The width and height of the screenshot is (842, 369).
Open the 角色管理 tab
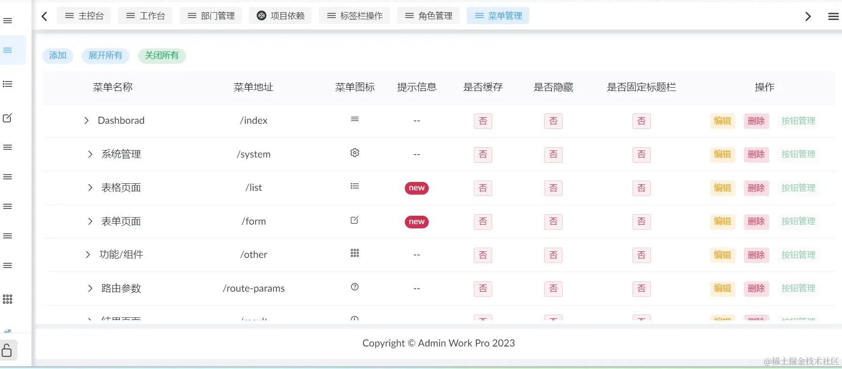[x=428, y=15]
